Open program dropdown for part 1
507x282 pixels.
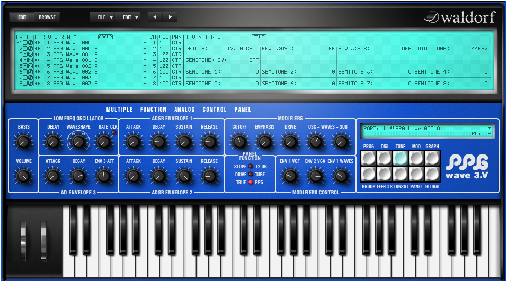(145, 43)
